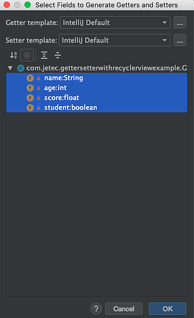Screen dimensions: 194x318
Task: Open the Getter template dropdown
Action: (x=115, y=22)
